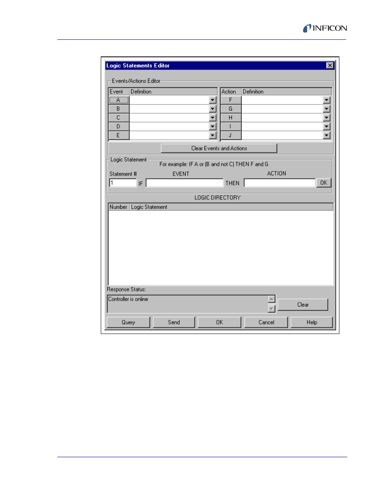
Task: Focus the Statement # input field
Action: tap(123, 183)
